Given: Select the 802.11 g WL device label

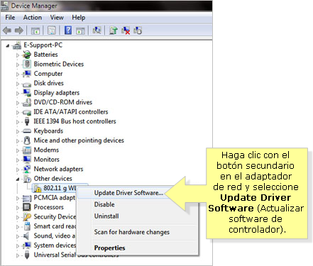Looking at the screenshot, I should click(60, 188).
